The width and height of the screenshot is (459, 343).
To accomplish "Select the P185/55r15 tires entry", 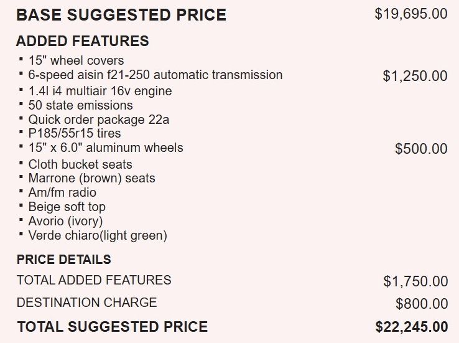I will [75, 133].
